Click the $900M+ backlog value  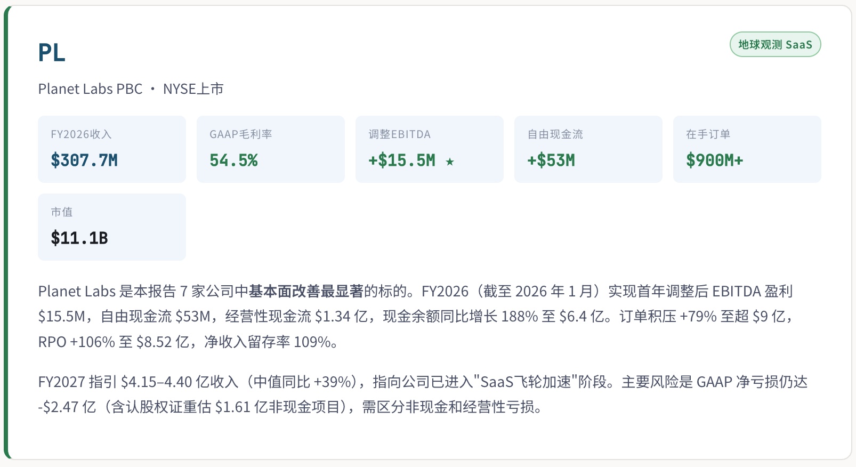click(x=714, y=160)
